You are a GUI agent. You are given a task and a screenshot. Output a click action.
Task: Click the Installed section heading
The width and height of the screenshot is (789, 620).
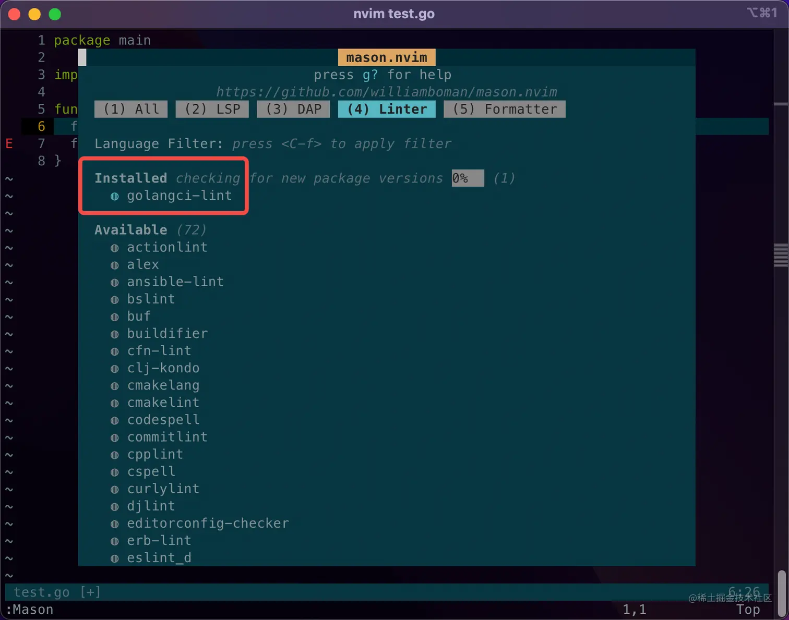click(x=131, y=178)
